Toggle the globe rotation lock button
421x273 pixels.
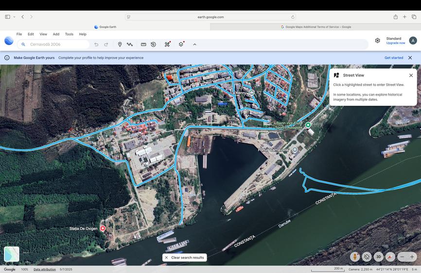coord(367,257)
